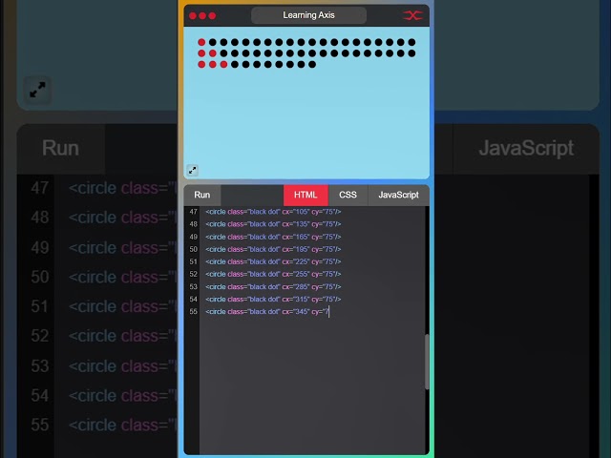
Task: Click line number 47 in the gutter
Action: click(x=193, y=212)
